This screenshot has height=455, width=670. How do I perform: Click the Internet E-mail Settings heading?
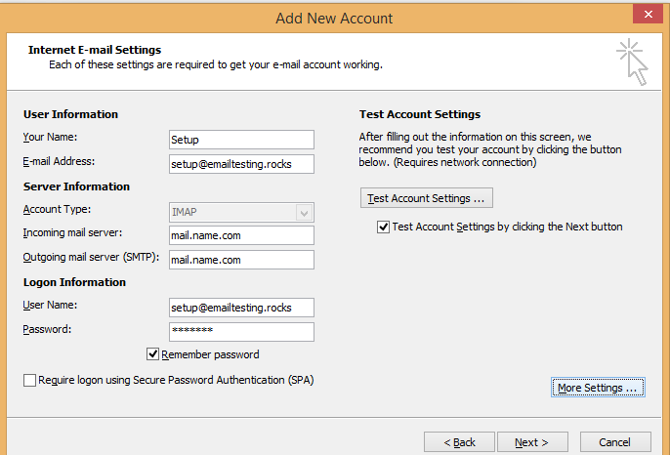[95, 50]
